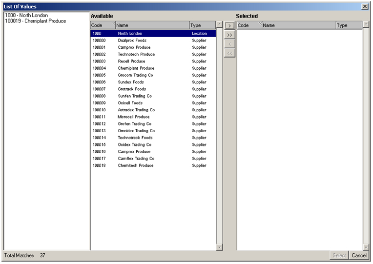Select row 100001 Camprox Produce
The image size is (373, 264).
pos(153,47)
